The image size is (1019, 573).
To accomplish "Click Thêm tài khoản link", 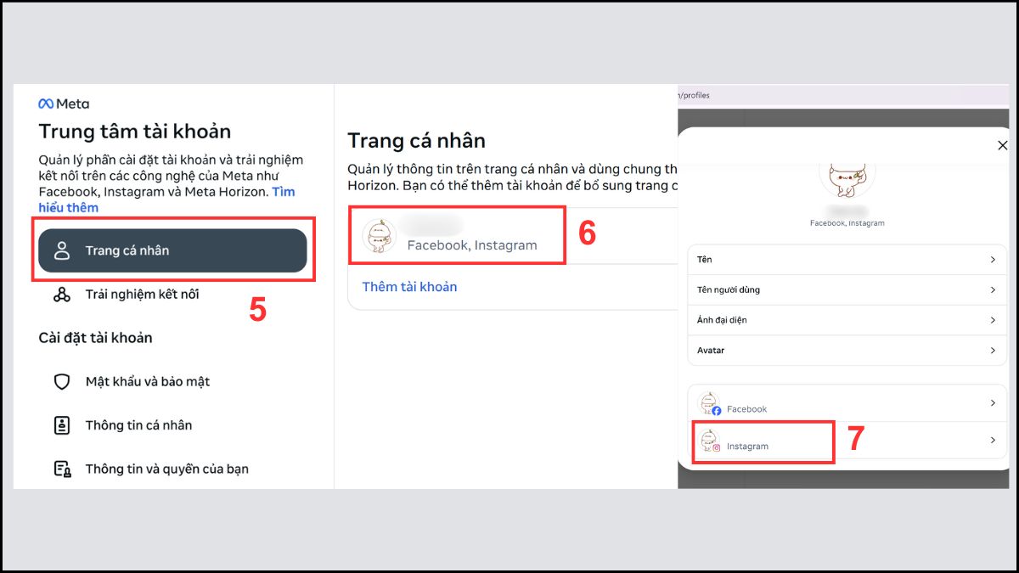I will [x=409, y=287].
